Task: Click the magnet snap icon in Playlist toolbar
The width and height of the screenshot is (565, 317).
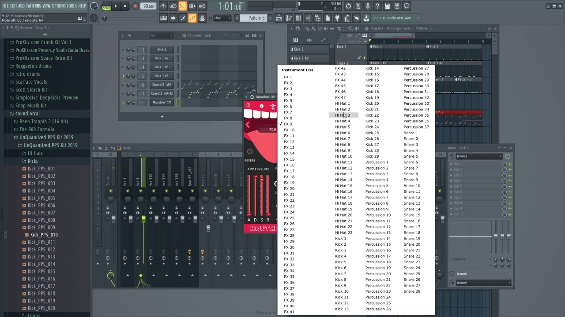Action: [298, 29]
